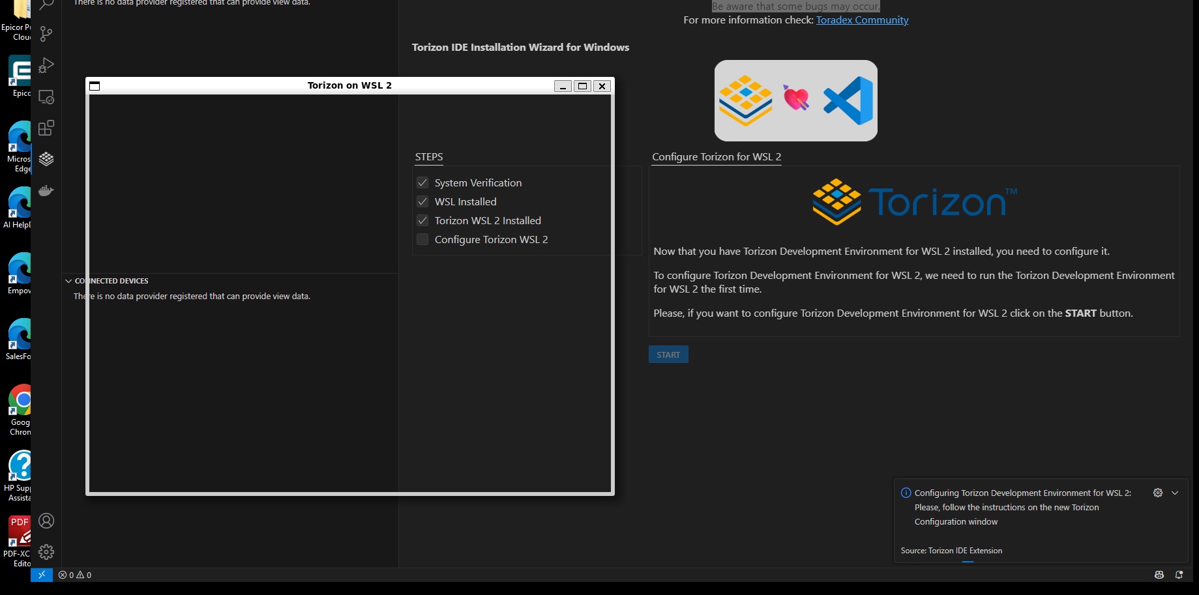The height and width of the screenshot is (595, 1199).
Task: Open Accounts menu in activity bar
Action: tap(46, 521)
